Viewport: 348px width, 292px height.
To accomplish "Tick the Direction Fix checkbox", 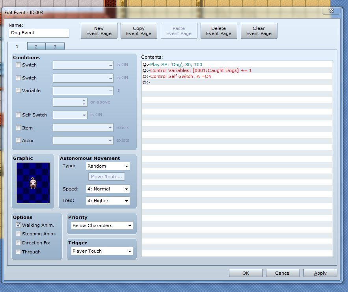I will point(18,243).
